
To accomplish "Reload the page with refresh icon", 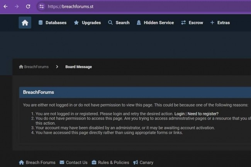I will click(x=28, y=7).
